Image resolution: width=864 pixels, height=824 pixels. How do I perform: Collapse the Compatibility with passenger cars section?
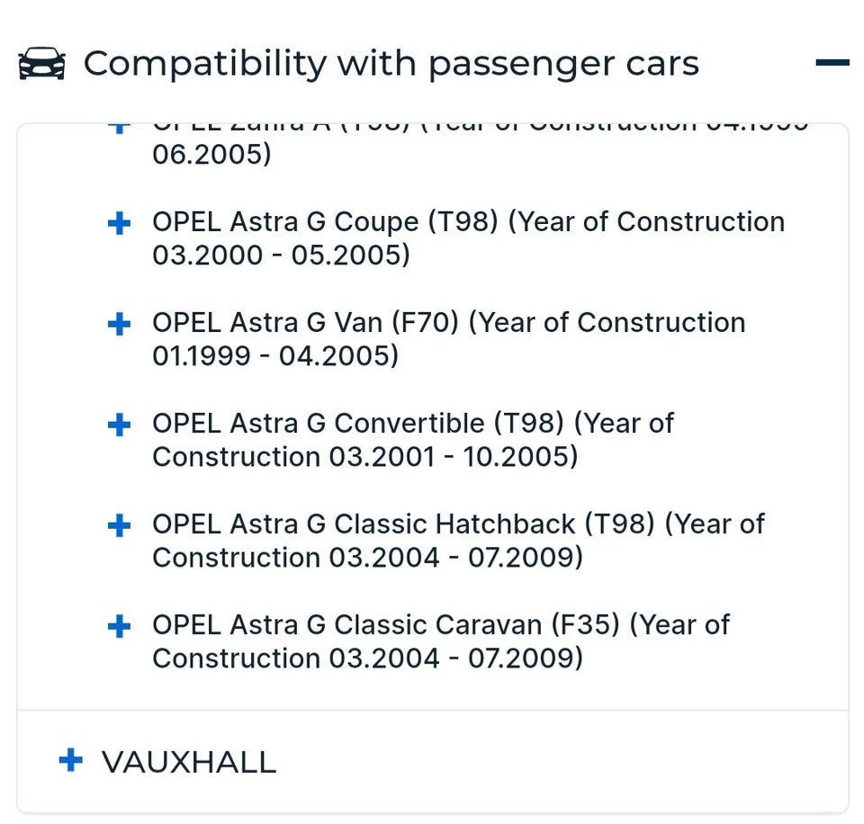pyautogui.click(x=832, y=63)
